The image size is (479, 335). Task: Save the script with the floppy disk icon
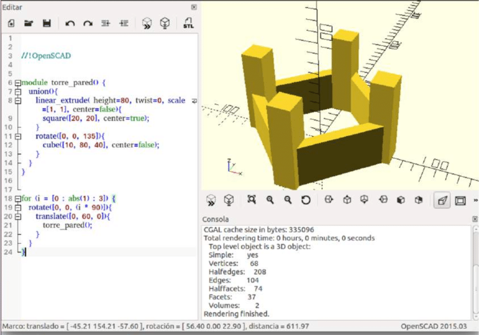point(47,24)
